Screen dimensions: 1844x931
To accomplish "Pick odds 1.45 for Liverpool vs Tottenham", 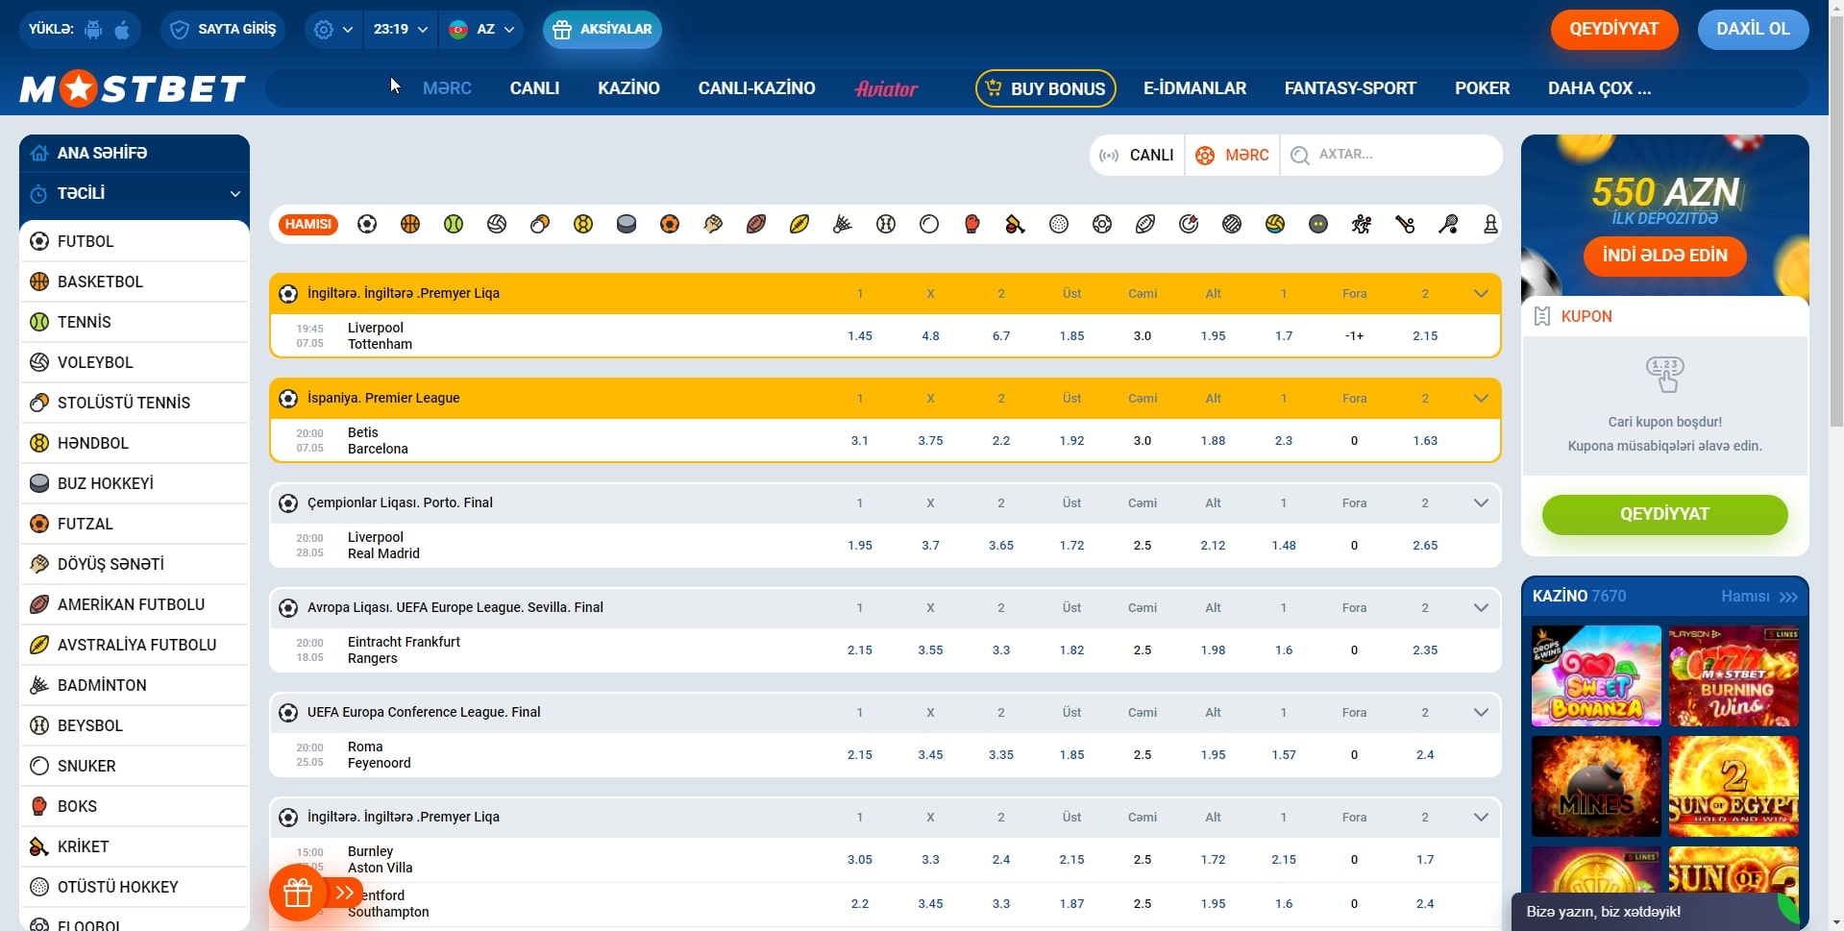I will 860,336.
